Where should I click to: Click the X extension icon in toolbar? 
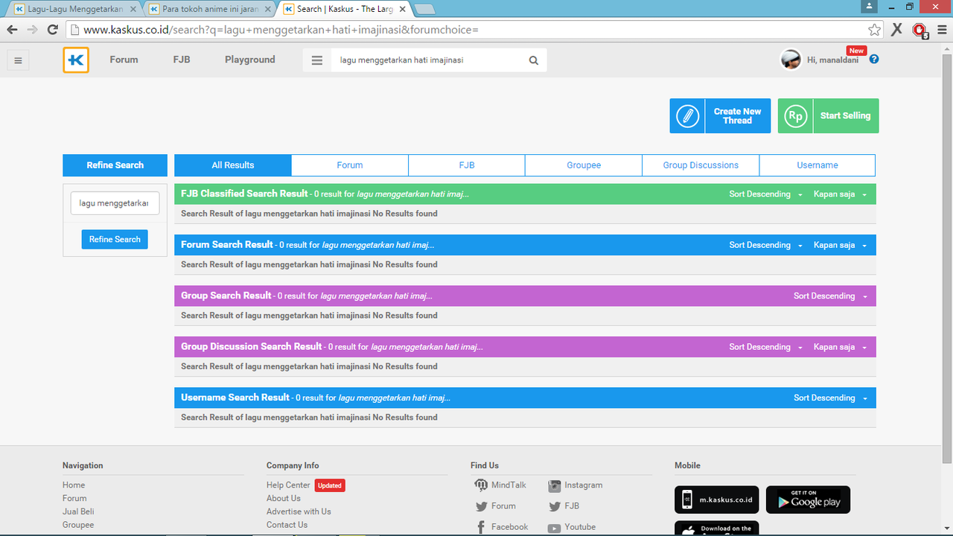point(897,30)
